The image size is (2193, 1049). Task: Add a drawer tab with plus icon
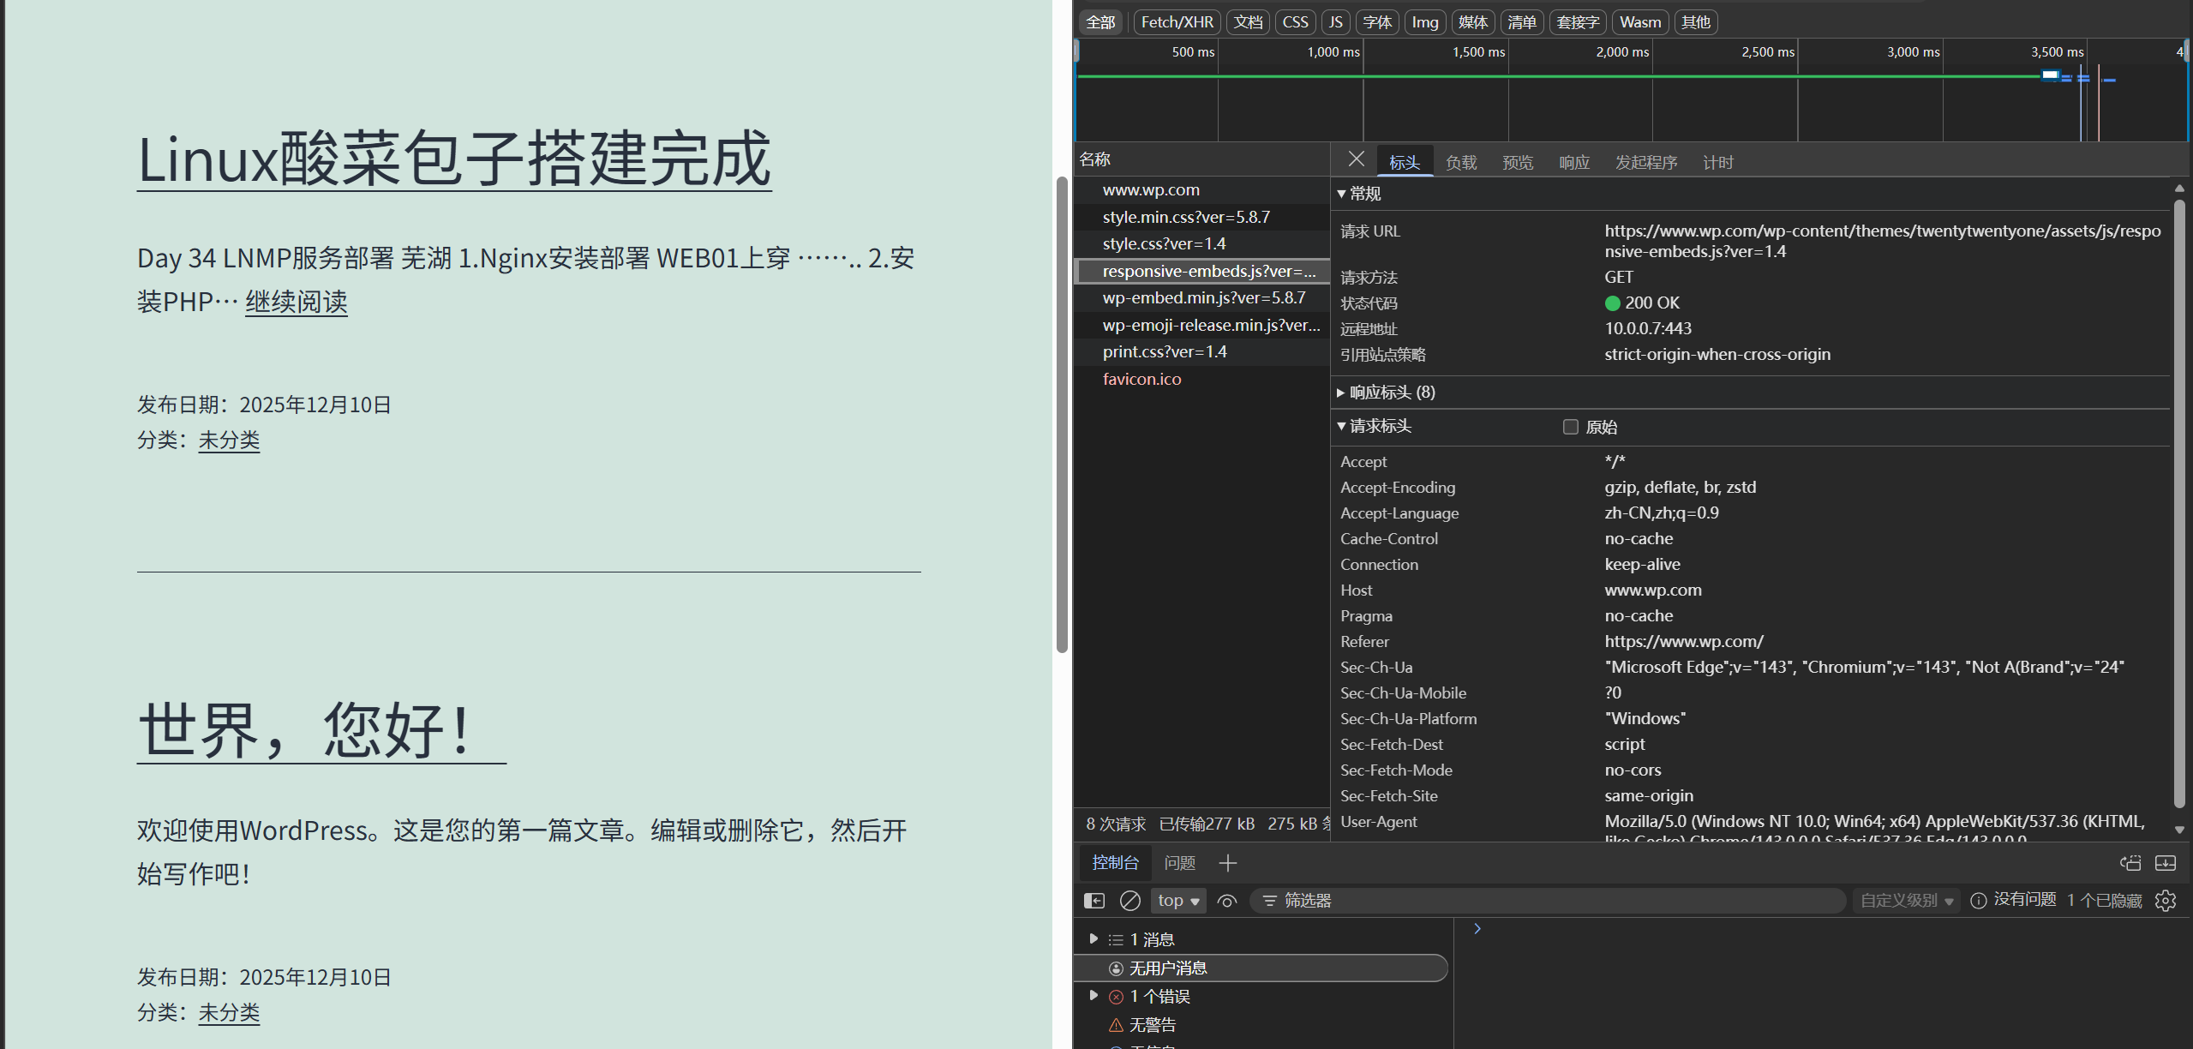click(1228, 863)
